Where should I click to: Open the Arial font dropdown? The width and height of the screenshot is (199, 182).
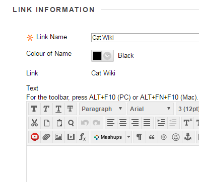click(151, 109)
